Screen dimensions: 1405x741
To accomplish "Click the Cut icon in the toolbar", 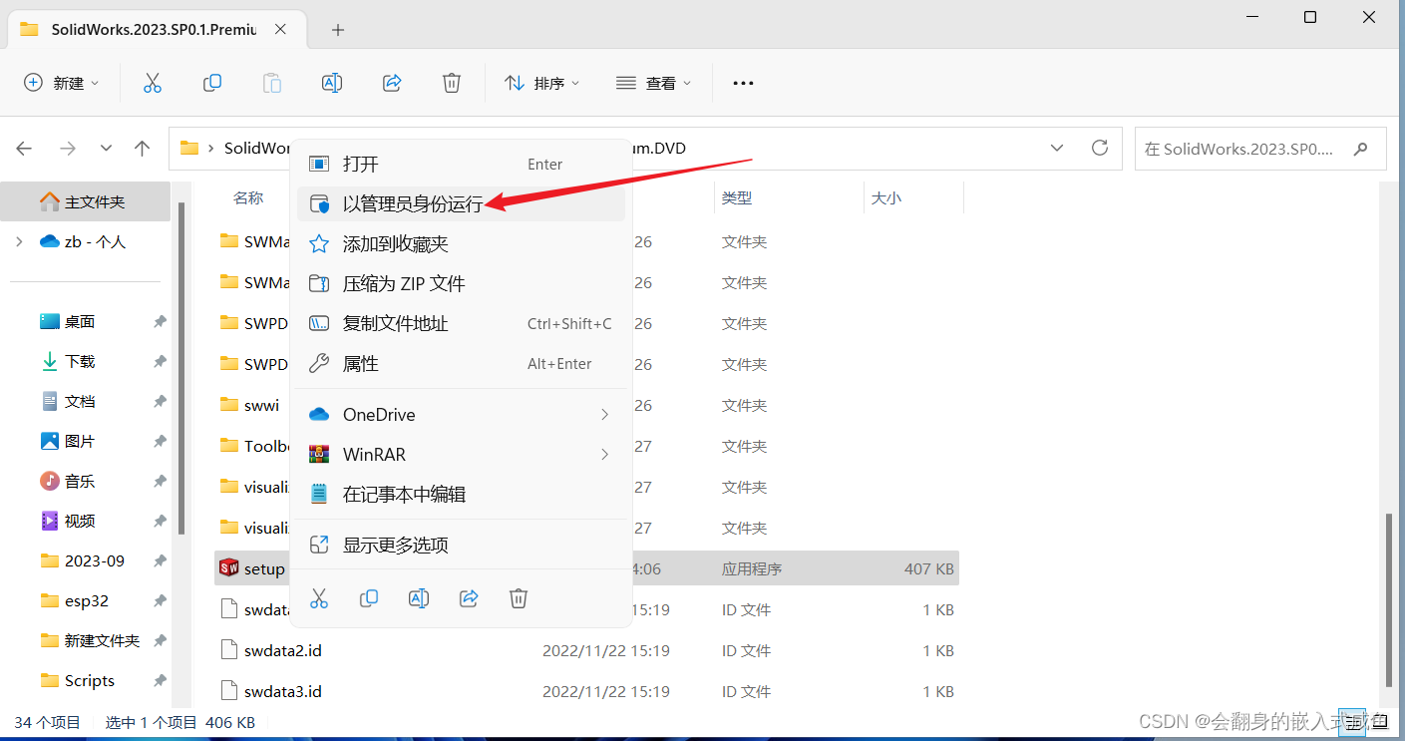I will coord(153,84).
